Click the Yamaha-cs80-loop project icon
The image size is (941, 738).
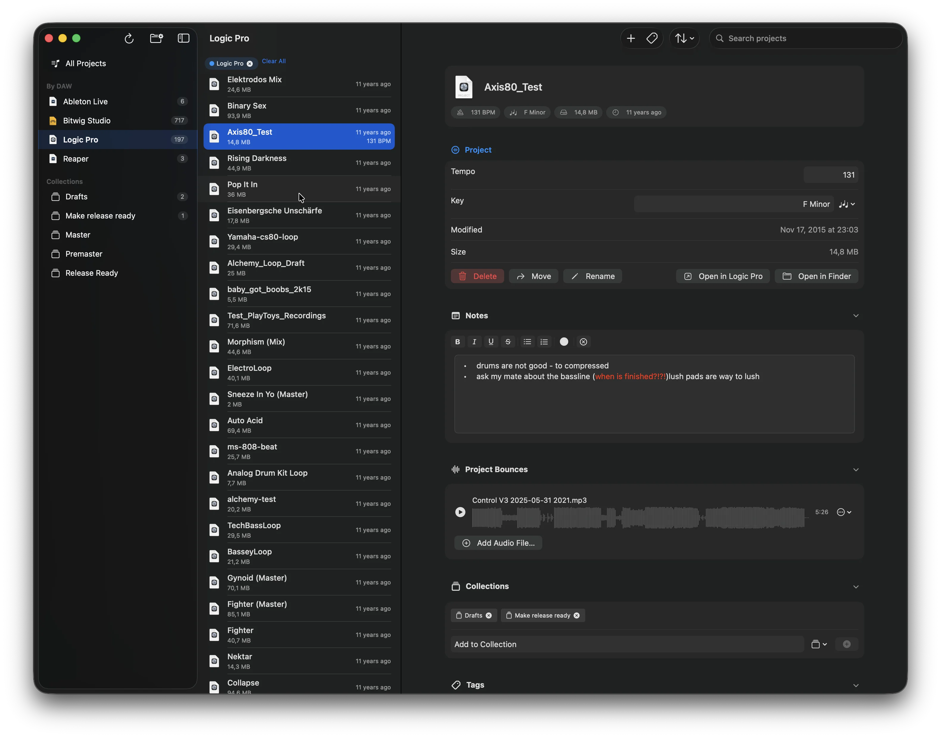coord(214,241)
